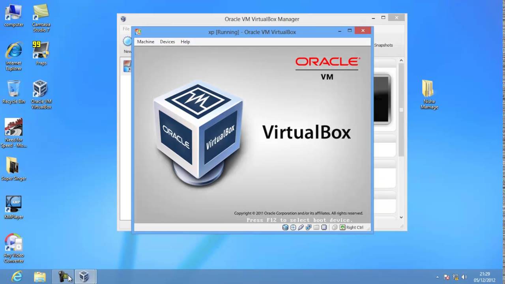
Task: Click the shared folders indicator icon
Action: pyautogui.click(x=316, y=227)
